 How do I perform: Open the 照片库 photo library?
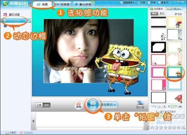pos(140,105)
